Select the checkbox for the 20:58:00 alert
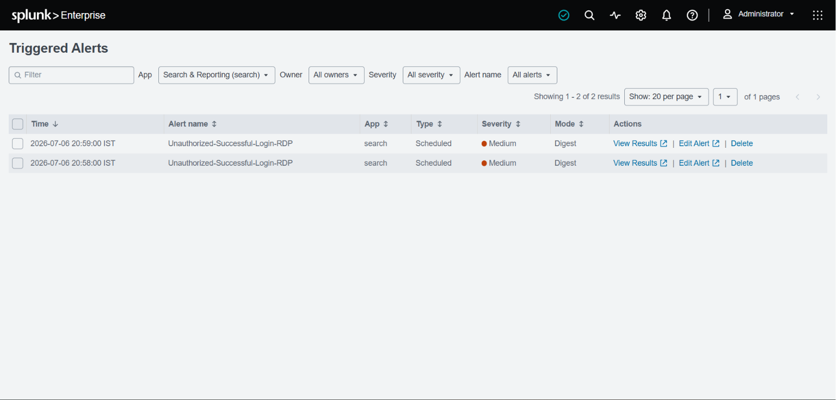Image resolution: width=836 pixels, height=400 pixels. tap(17, 163)
